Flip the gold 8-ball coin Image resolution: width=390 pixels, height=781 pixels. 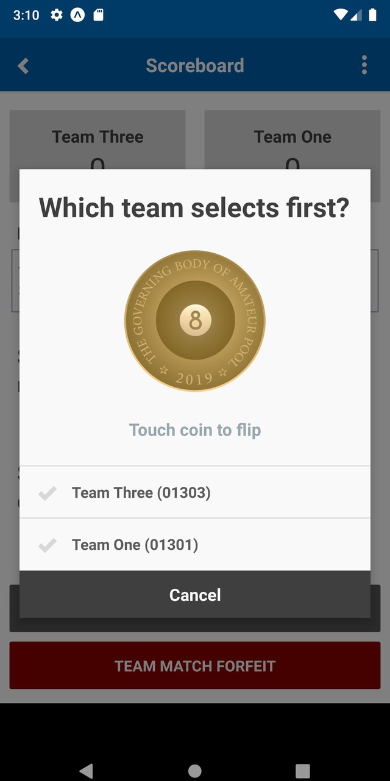pyautogui.click(x=195, y=321)
